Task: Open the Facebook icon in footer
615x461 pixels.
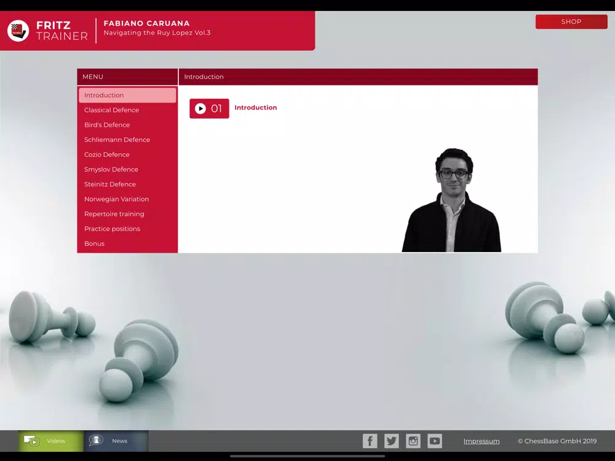Action: 370,441
